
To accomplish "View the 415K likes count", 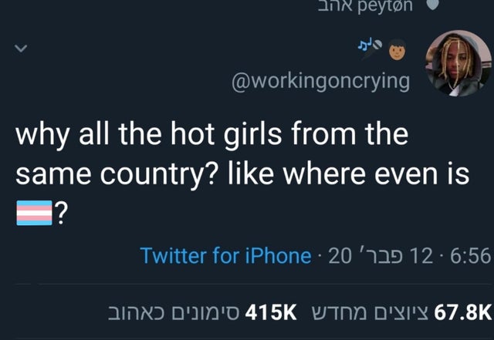I will (x=271, y=312).
